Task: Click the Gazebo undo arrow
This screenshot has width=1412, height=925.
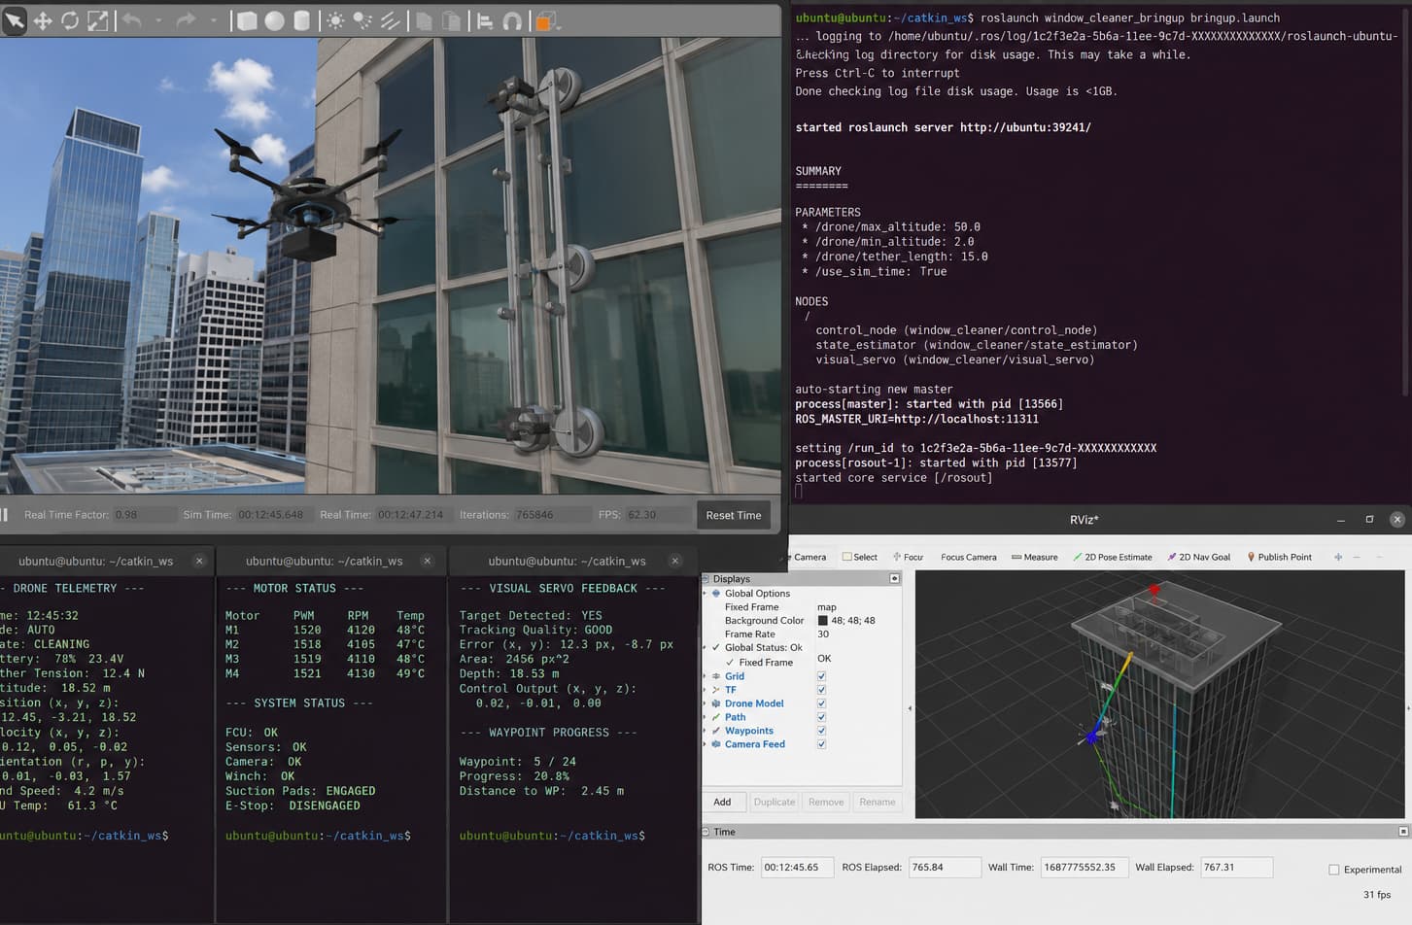Action: [x=132, y=20]
